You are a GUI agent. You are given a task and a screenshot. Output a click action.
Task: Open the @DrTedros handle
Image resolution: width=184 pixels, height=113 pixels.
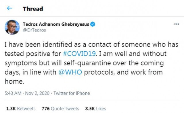pyautogui.click(x=34, y=30)
